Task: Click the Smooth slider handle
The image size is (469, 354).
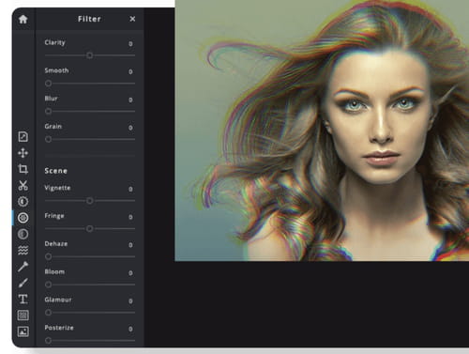Action: coord(48,84)
